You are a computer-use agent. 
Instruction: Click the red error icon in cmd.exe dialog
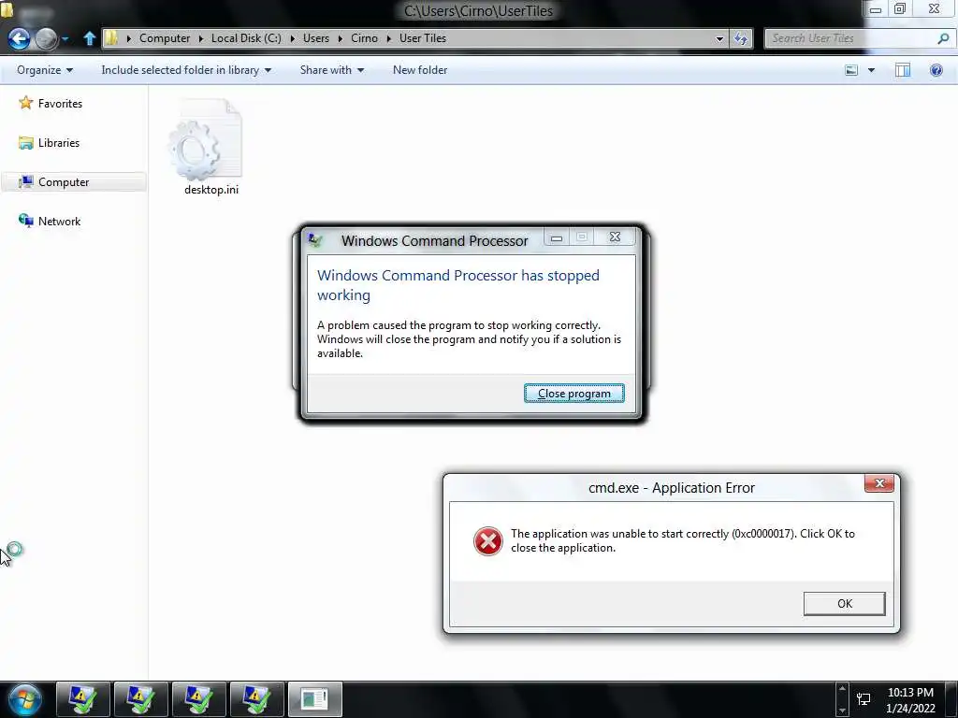pos(487,541)
